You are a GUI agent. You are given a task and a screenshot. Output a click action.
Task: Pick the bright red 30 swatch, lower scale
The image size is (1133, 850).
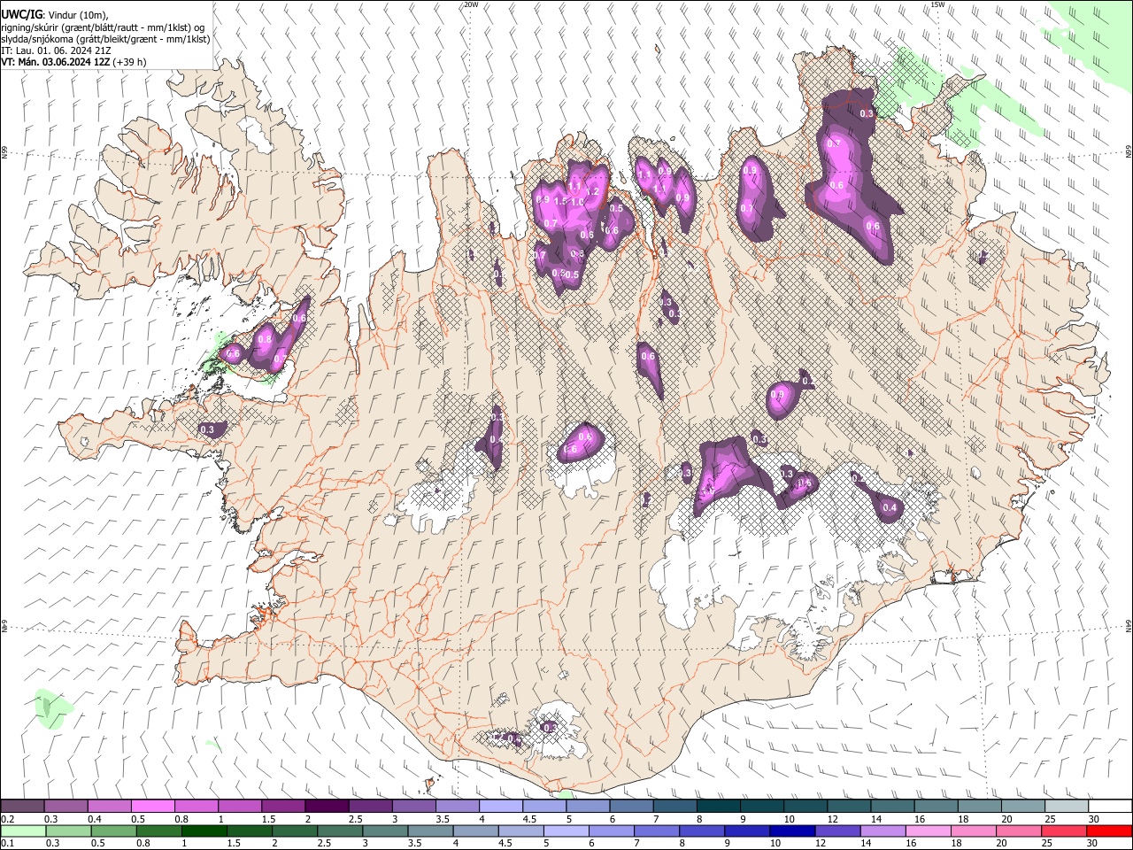click(1109, 831)
